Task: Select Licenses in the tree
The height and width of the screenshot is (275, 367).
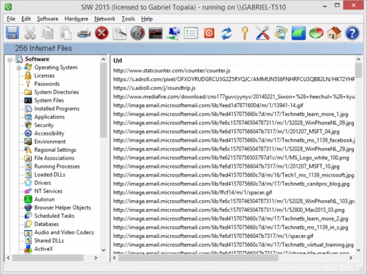Action: coord(44,76)
